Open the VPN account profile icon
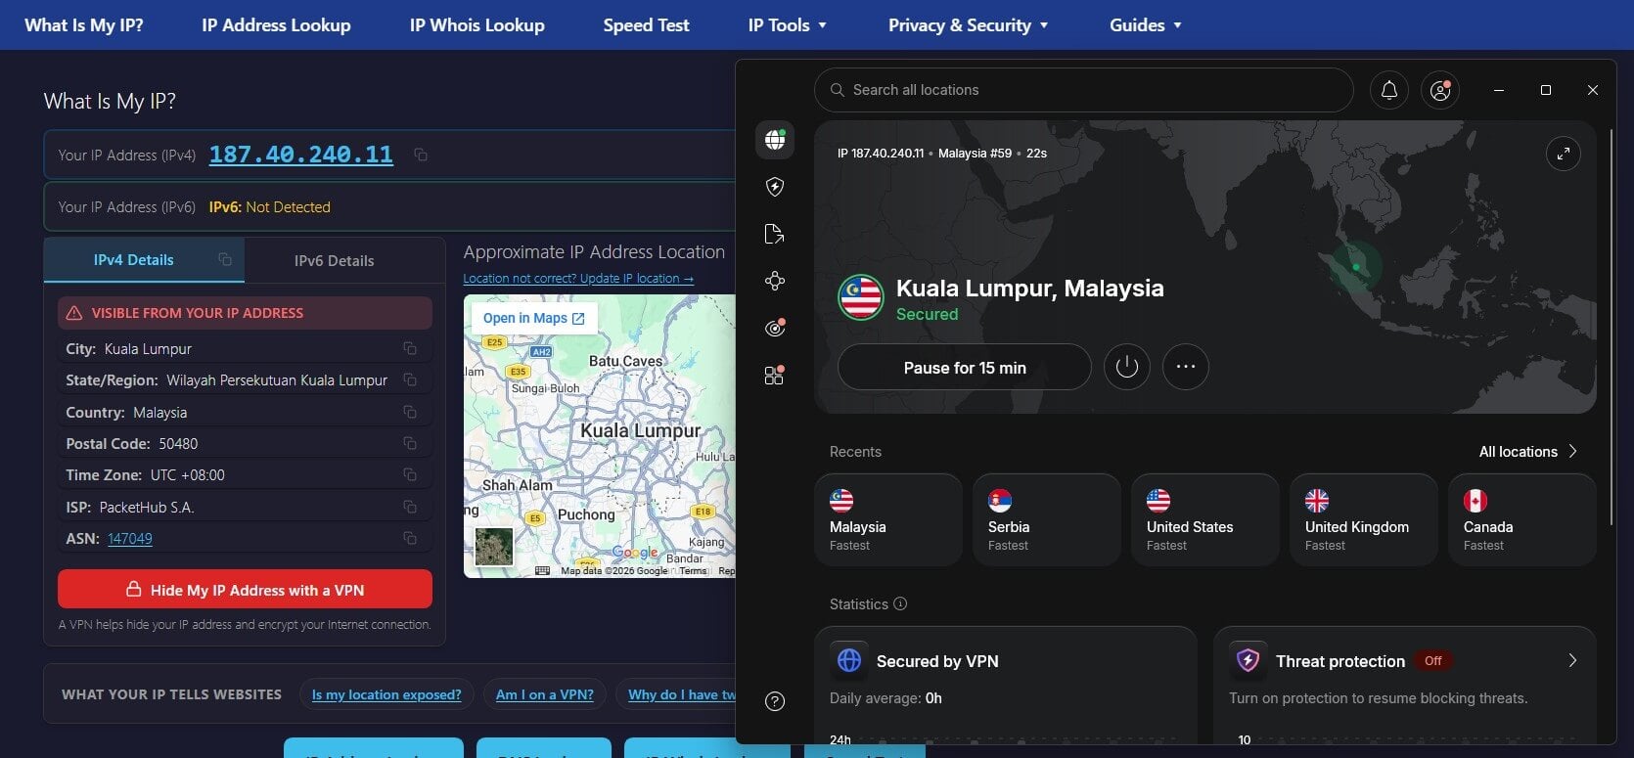 pyautogui.click(x=1440, y=90)
